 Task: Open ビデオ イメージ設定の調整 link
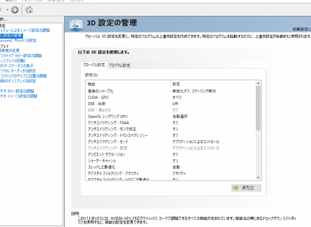pyautogui.click(x=19, y=96)
